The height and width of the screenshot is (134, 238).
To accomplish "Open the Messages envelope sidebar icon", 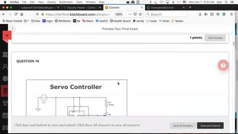I will [5, 128].
